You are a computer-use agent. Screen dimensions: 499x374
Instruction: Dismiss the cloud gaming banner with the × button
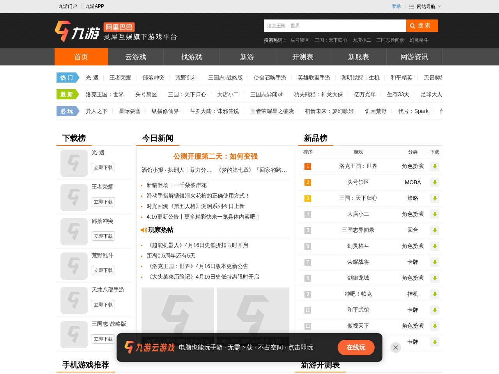coord(396,347)
